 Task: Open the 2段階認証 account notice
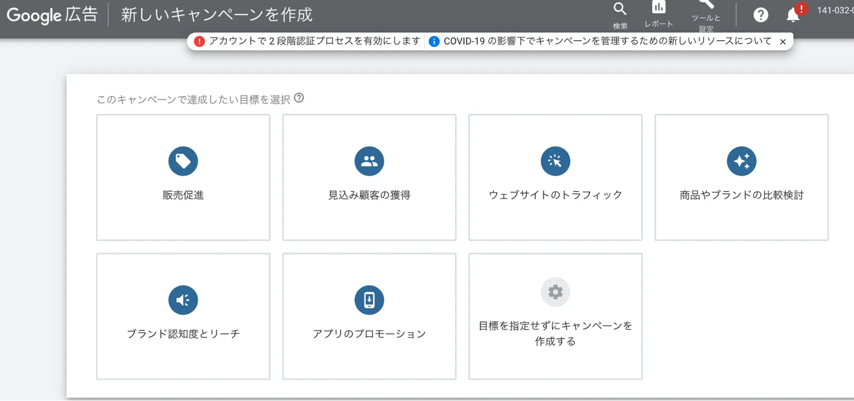point(315,41)
